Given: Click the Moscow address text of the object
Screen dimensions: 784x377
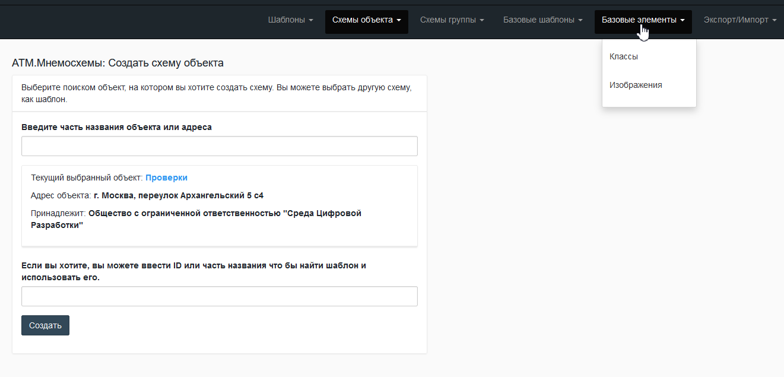Looking at the screenshot, I should [x=178, y=195].
